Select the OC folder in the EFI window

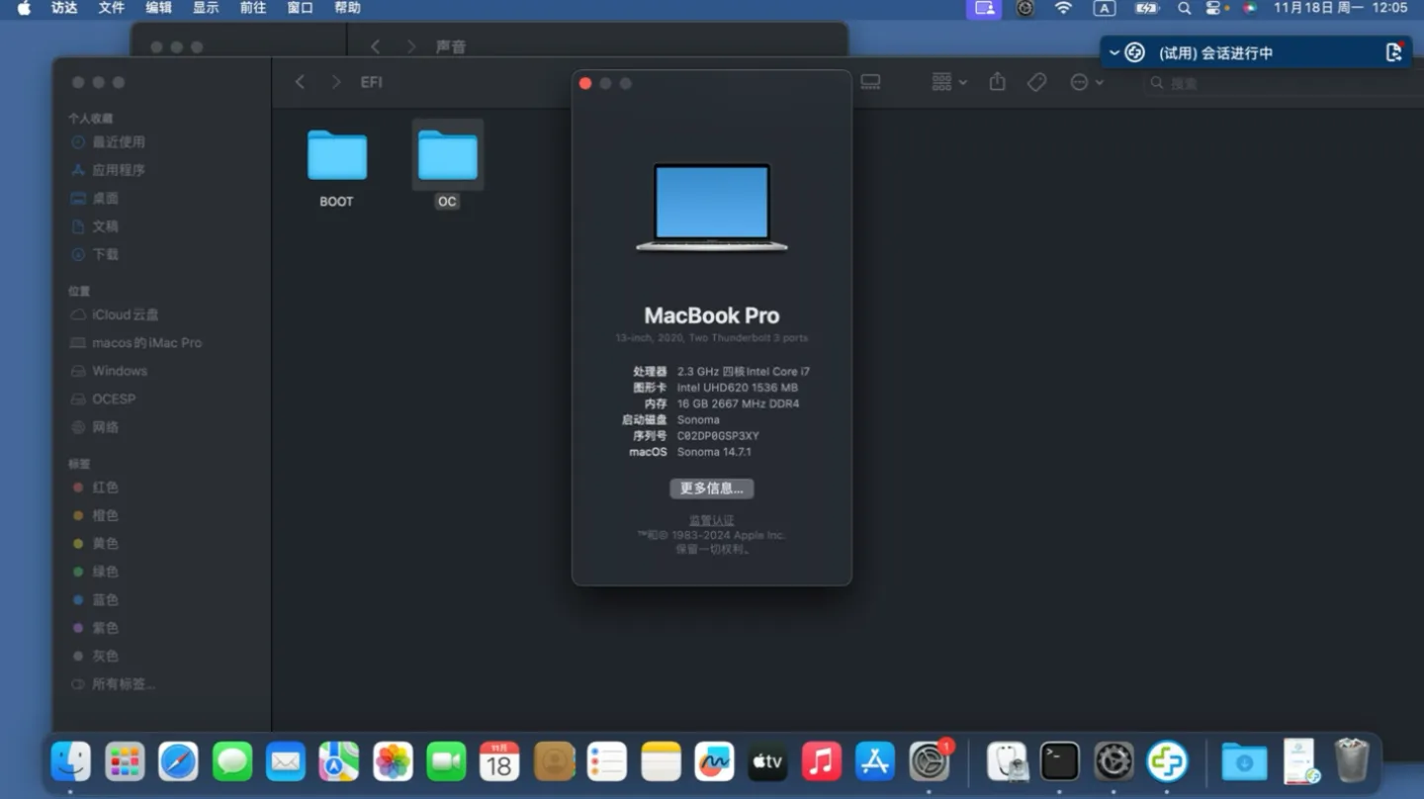tap(447, 155)
